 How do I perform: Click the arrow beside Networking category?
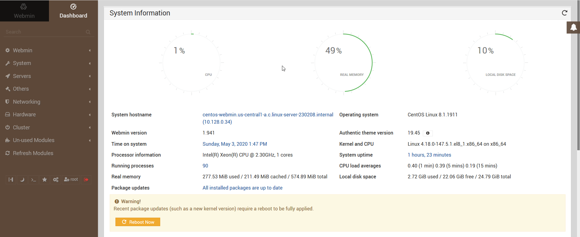[x=90, y=102]
